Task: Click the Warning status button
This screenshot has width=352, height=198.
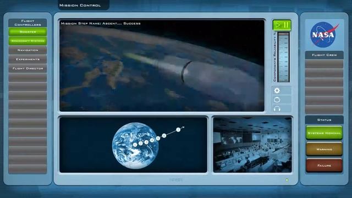Action: point(324,149)
